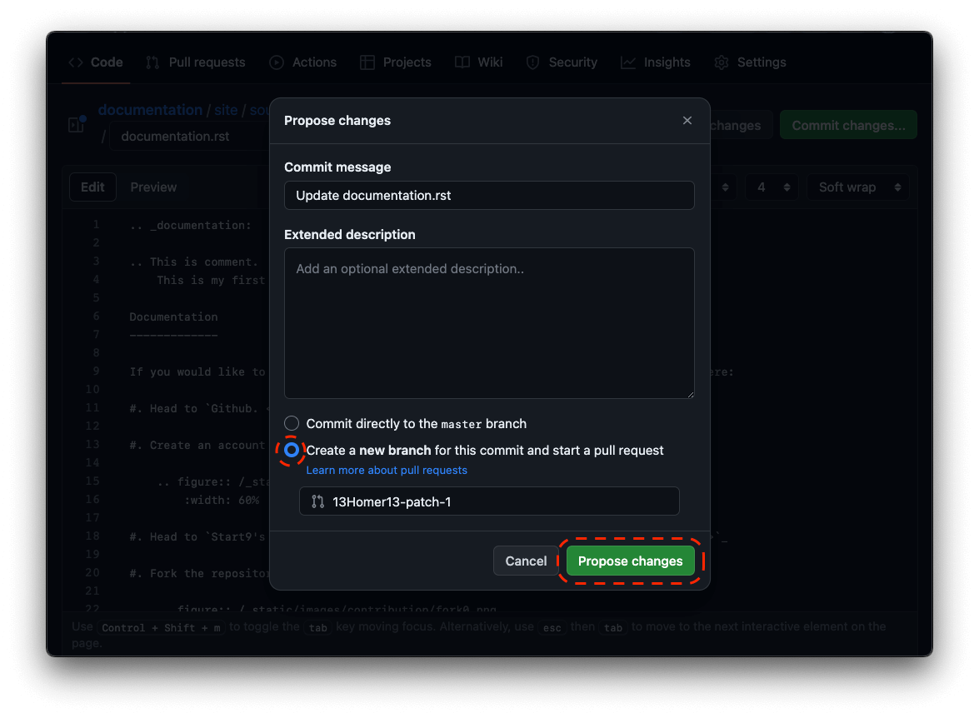
Task: Open the Soft wrap dropdown
Action: coord(858,187)
